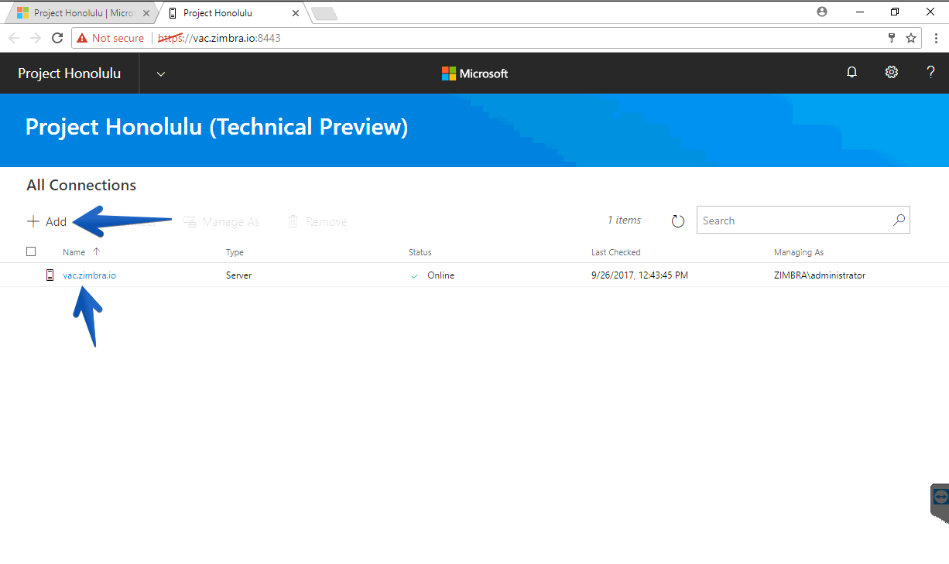The image size is (949, 564).
Task: Click the address bar URL
Action: point(219,38)
